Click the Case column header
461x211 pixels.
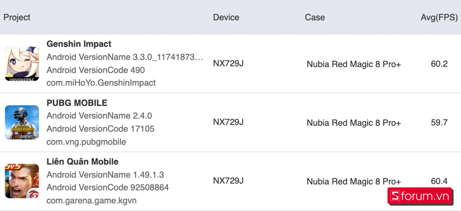click(x=315, y=17)
